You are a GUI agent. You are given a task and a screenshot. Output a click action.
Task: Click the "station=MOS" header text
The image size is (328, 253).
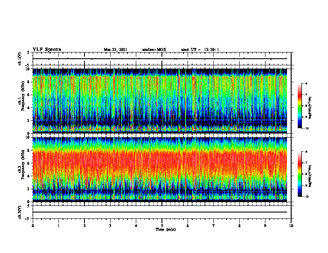[154, 50]
